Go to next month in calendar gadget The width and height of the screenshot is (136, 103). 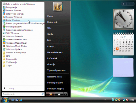(x=132, y=37)
